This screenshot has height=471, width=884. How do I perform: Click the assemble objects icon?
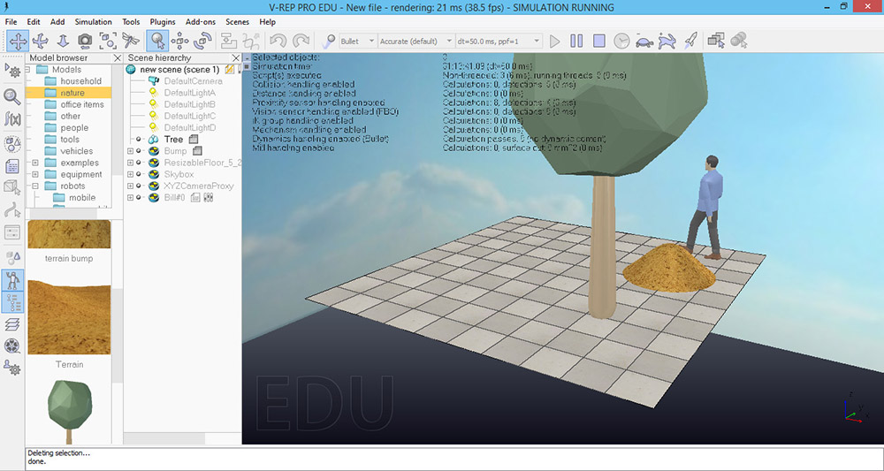[228, 41]
